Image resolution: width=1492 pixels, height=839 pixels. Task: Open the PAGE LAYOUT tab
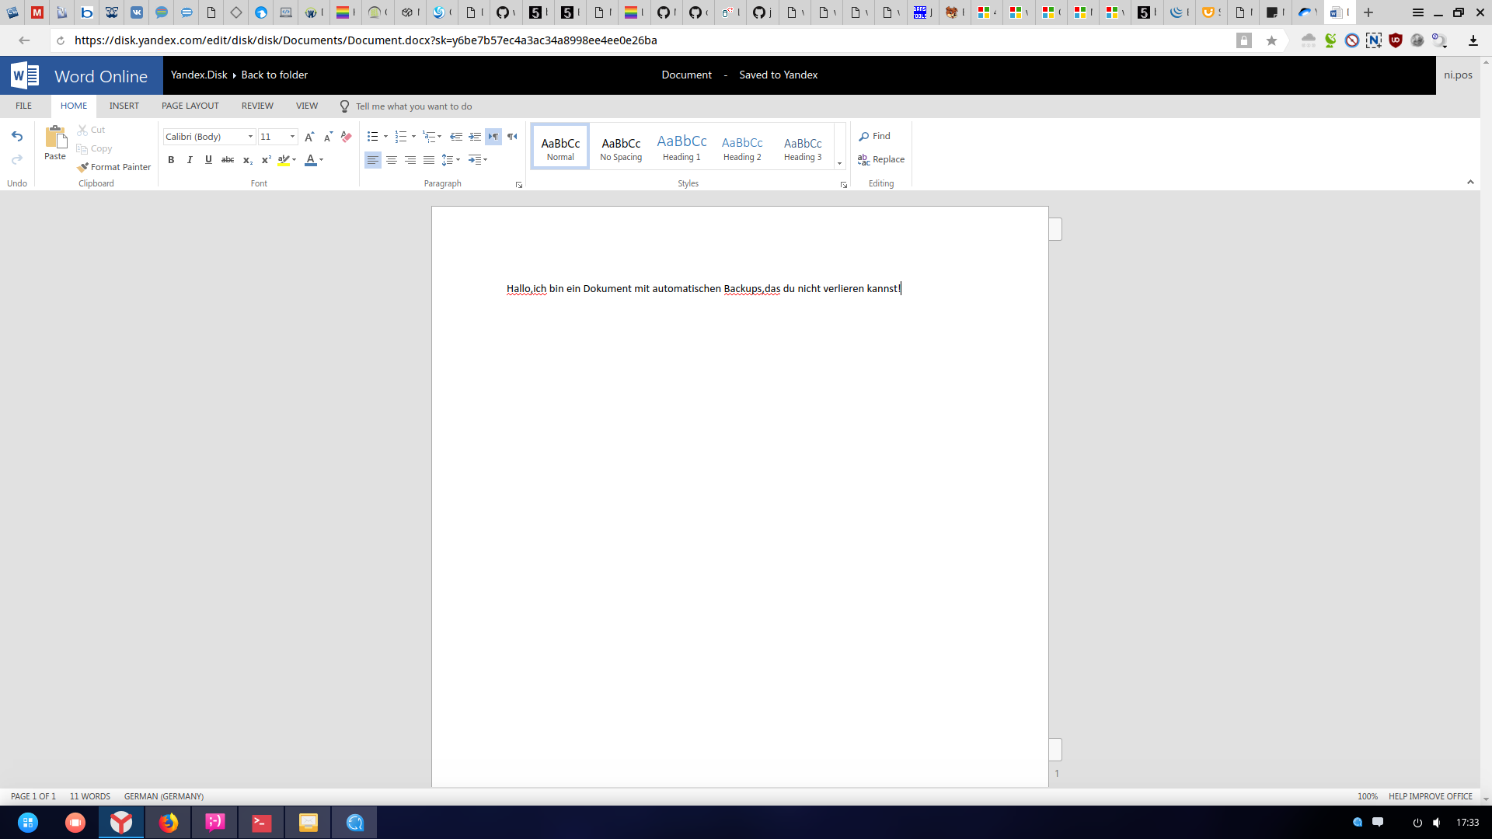point(190,106)
